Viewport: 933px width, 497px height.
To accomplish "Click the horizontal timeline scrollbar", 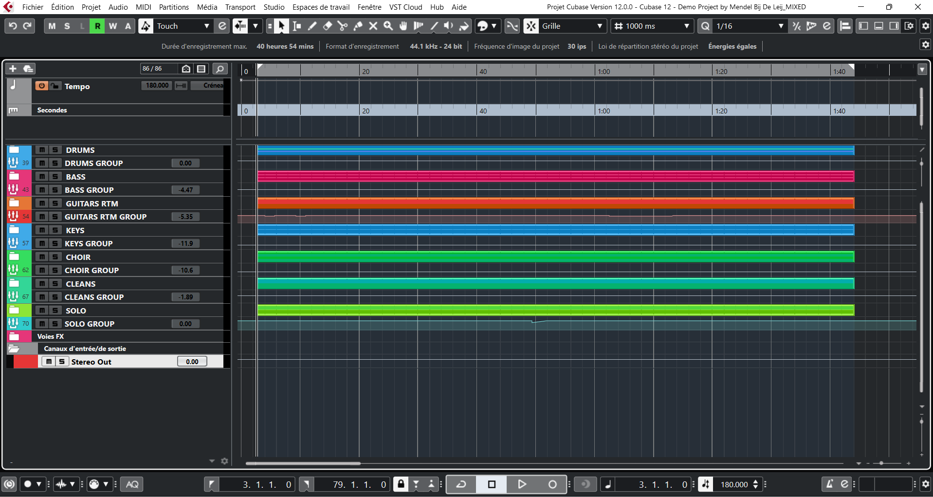I will (303, 463).
